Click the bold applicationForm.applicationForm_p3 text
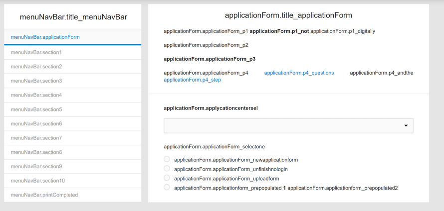This screenshot has width=444, height=211. (210, 59)
